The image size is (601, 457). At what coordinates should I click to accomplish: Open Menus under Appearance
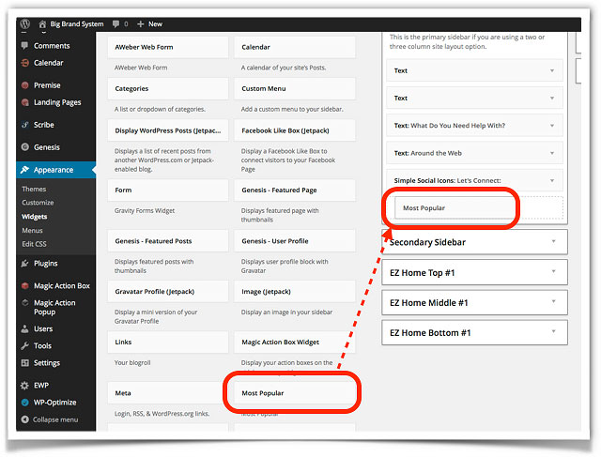(x=32, y=230)
